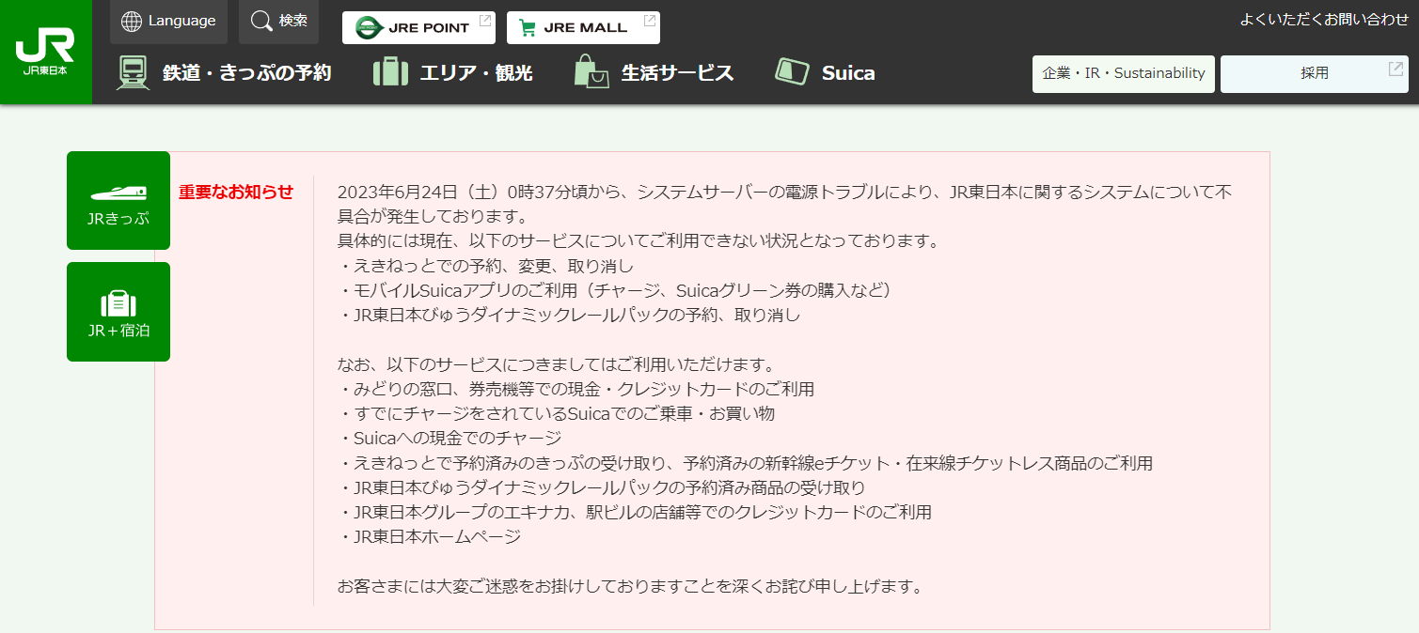This screenshot has width=1419, height=633.
Task: Click the closing apology sentence お客さまには大変ご迷惑
Action: [x=630, y=586]
